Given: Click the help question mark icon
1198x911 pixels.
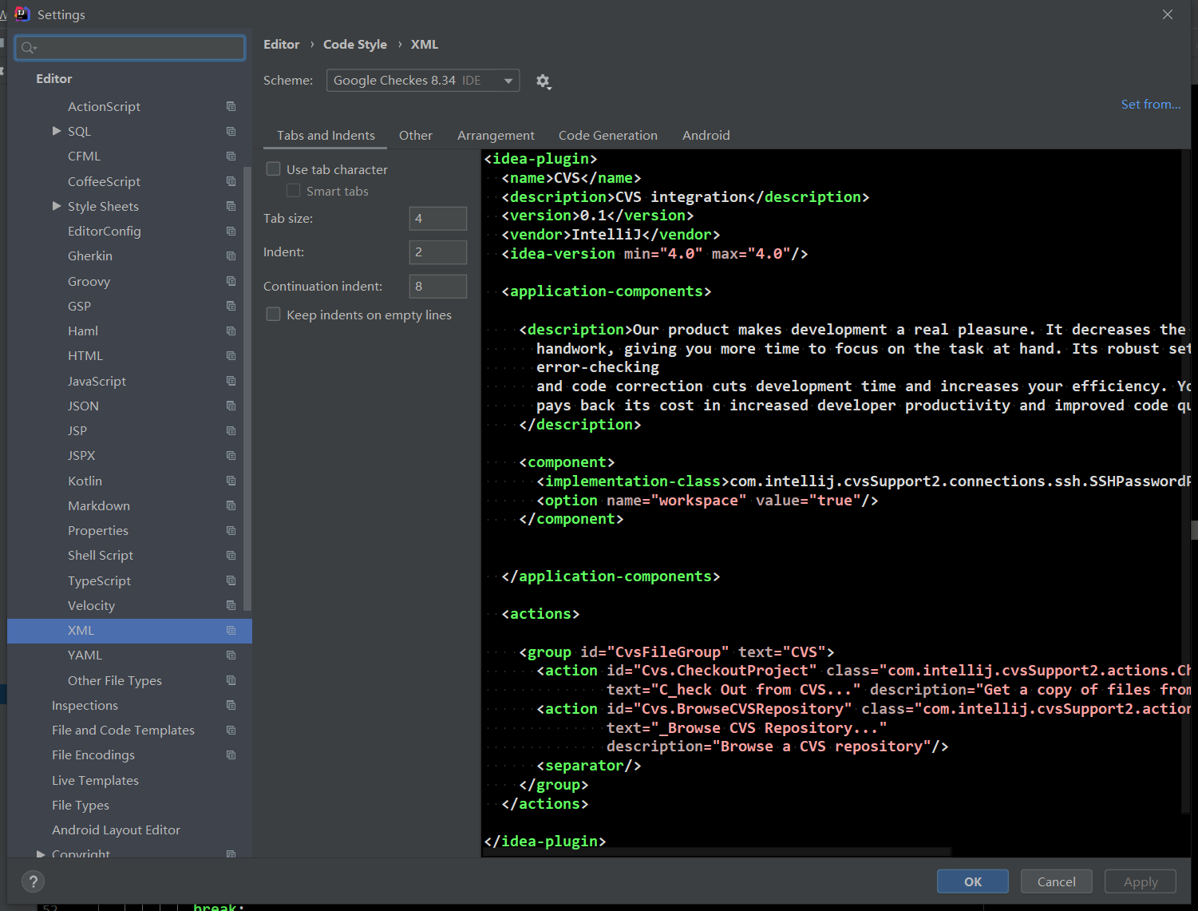Looking at the screenshot, I should [x=33, y=881].
